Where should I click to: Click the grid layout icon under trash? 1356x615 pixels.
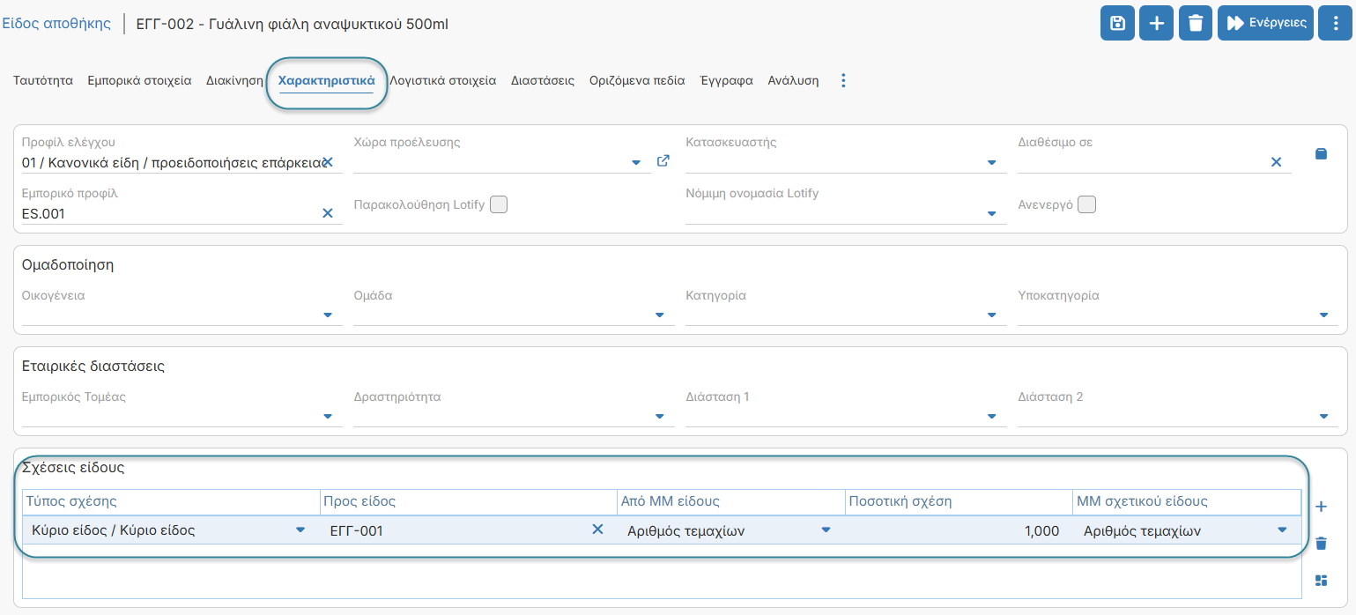coord(1321,580)
